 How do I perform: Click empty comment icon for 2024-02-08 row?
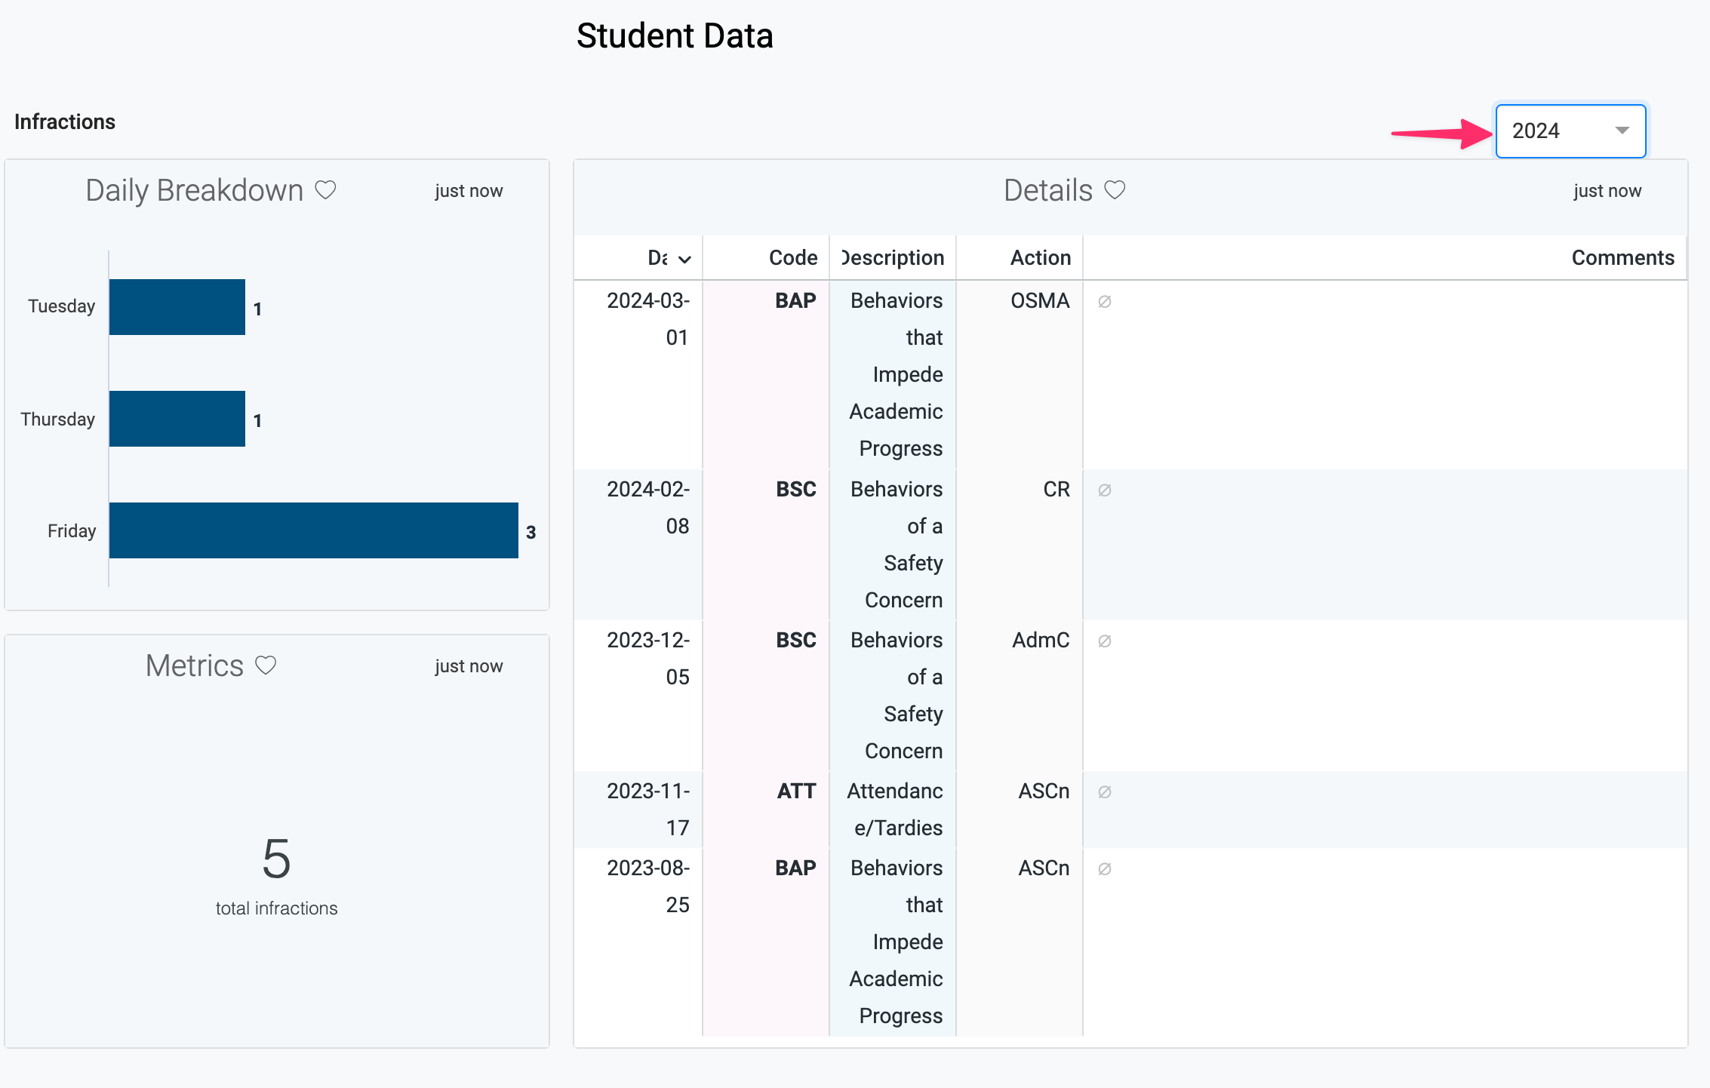(x=1105, y=490)
